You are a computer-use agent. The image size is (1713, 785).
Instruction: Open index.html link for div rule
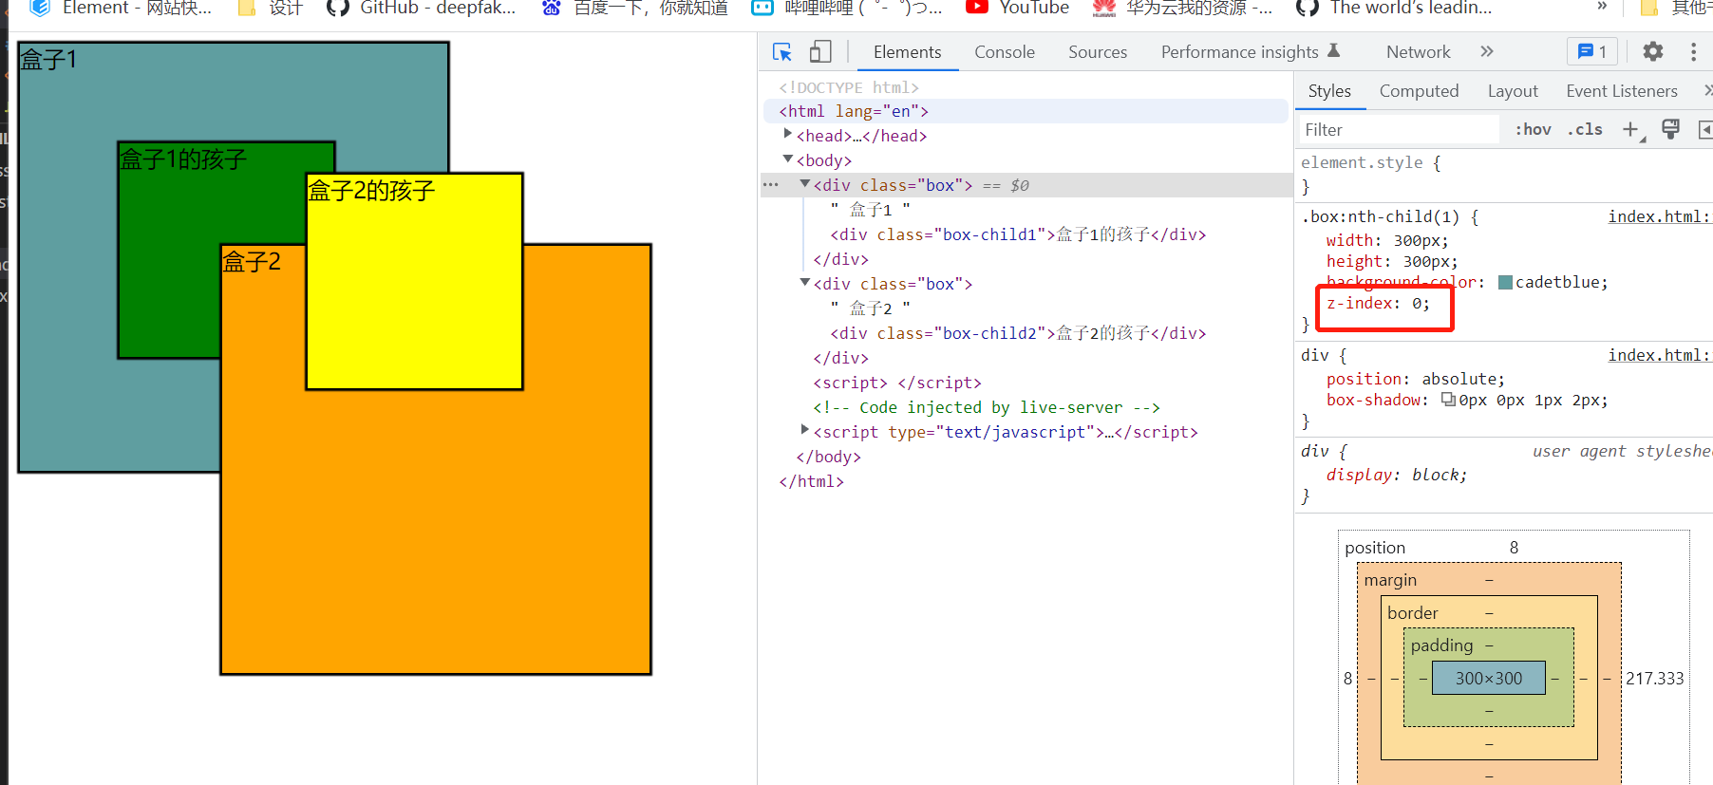[1660, 355]
